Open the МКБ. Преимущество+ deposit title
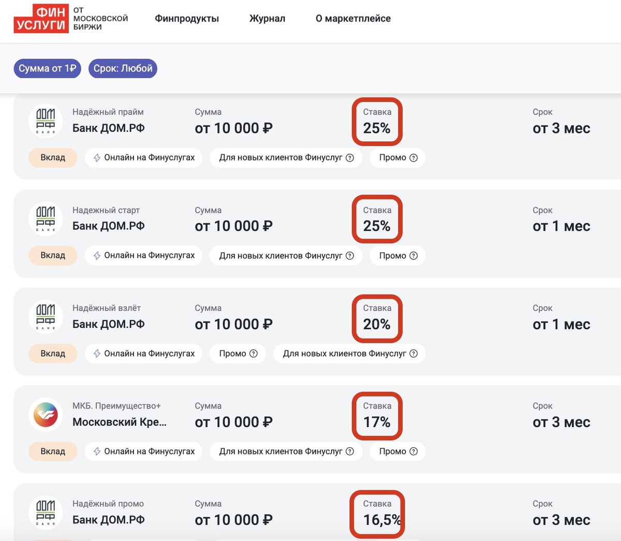The width and height of the screenshot is (621, 541). point(117,406)
